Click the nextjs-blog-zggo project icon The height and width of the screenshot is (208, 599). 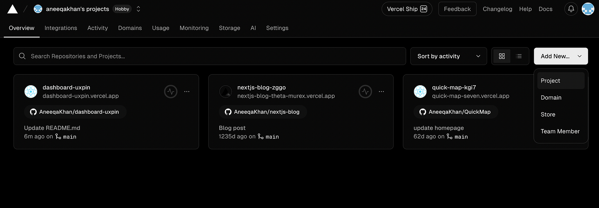225,91
